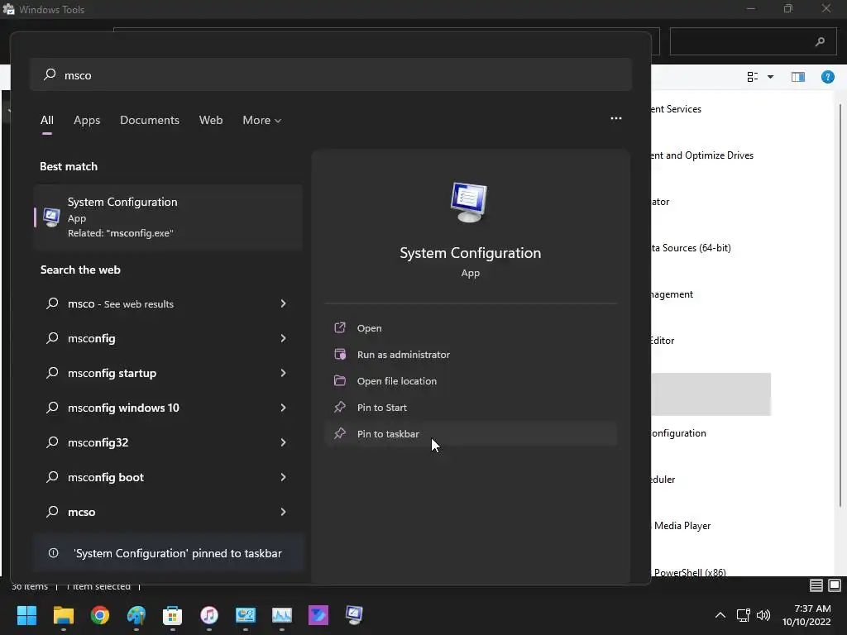Select the msconfig32 suggestion
The image size is (847, 635).
pyautogui.click(x=168, y=442)
